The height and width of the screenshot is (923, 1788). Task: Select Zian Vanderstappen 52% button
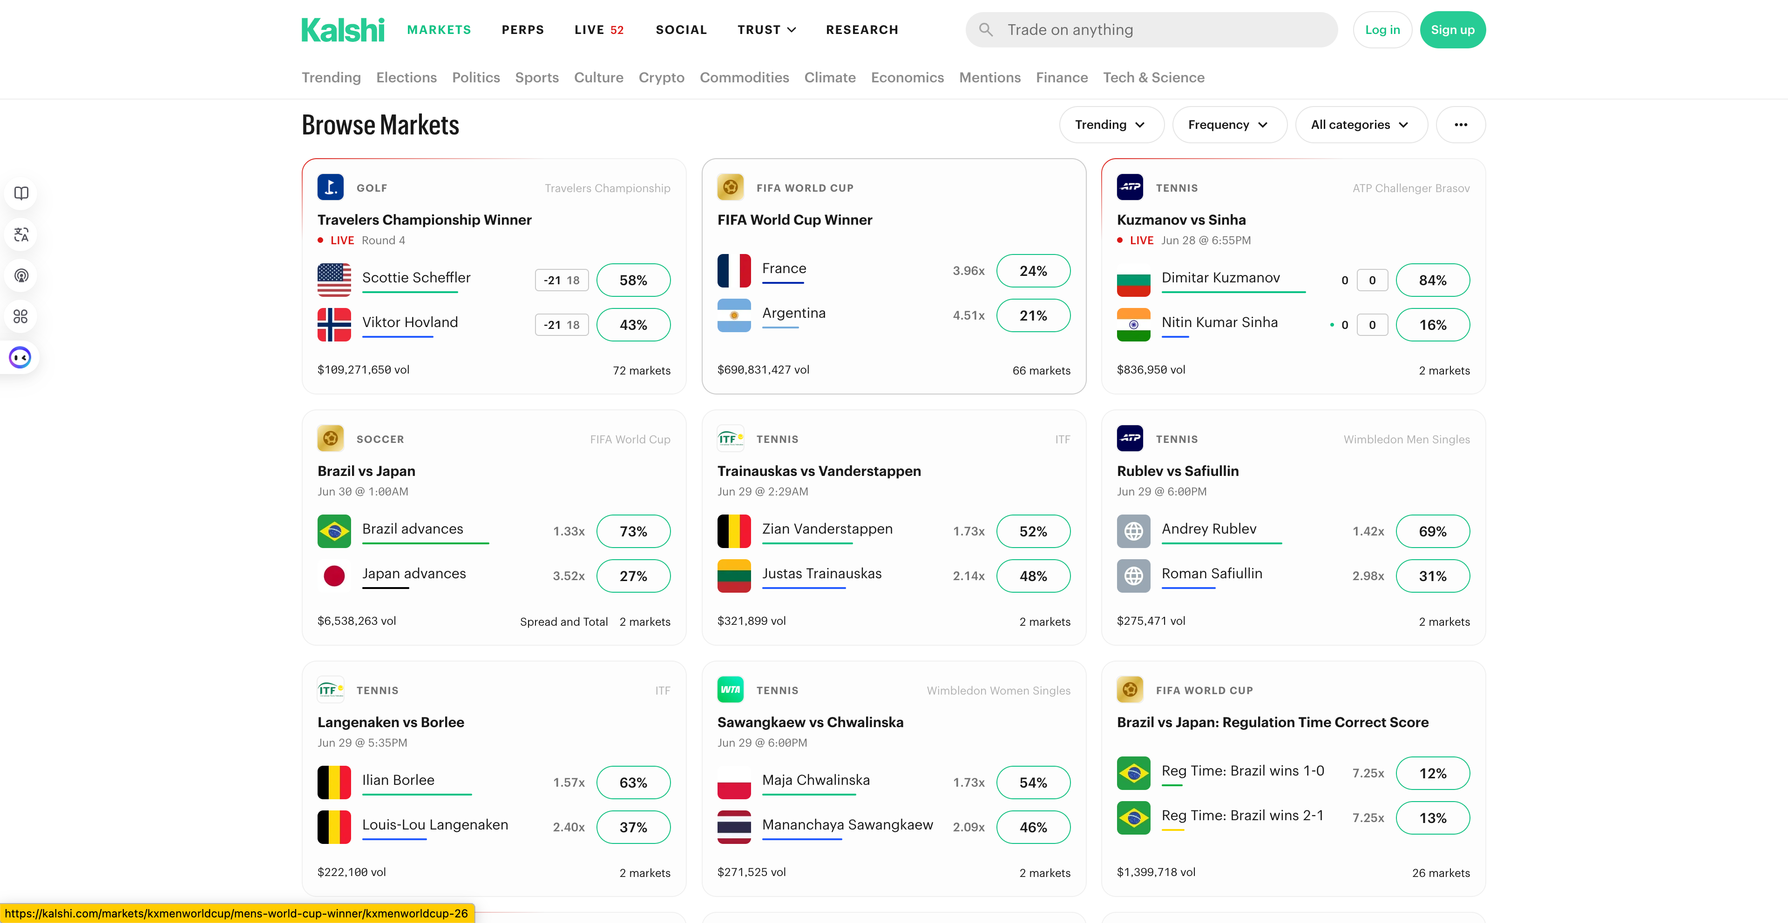click(x=1033, y=531)
